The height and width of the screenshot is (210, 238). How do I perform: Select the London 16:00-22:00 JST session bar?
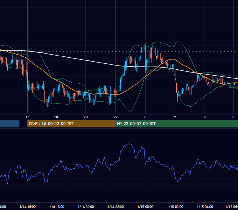click(71, 124)
